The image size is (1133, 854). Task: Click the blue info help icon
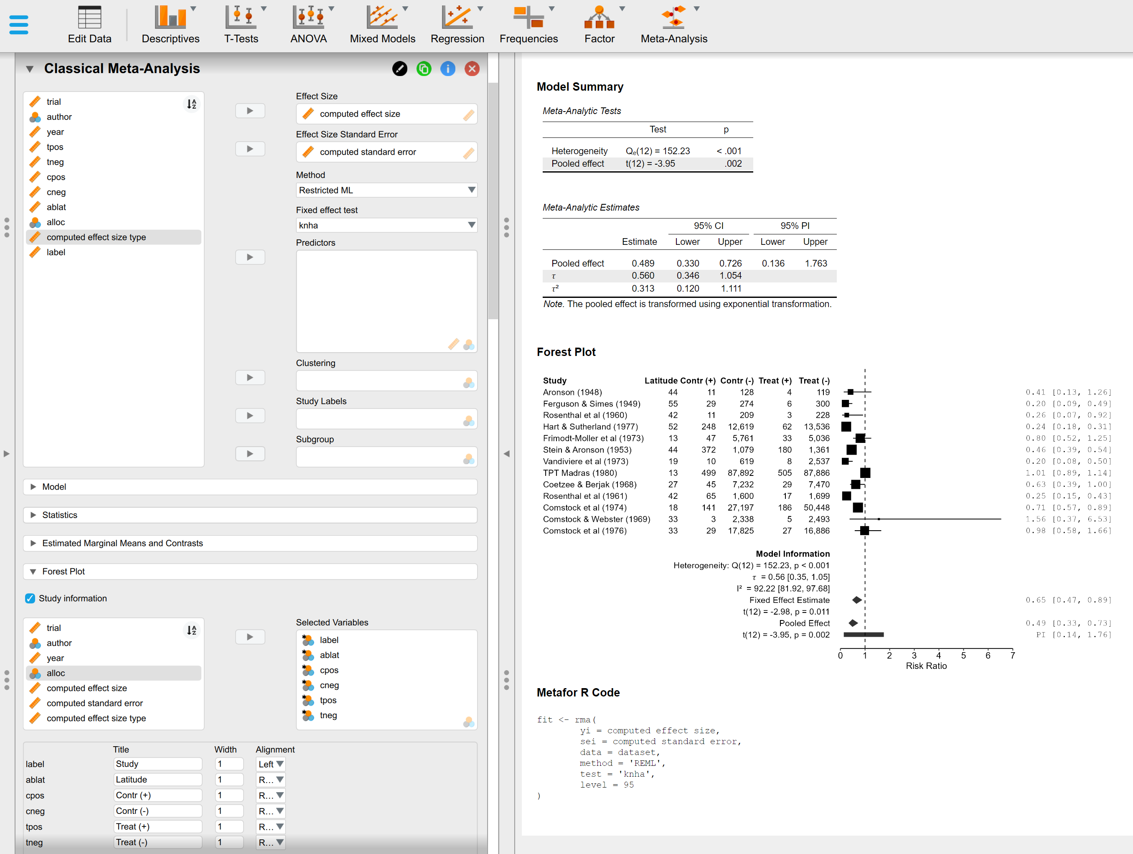click(448, 69)
